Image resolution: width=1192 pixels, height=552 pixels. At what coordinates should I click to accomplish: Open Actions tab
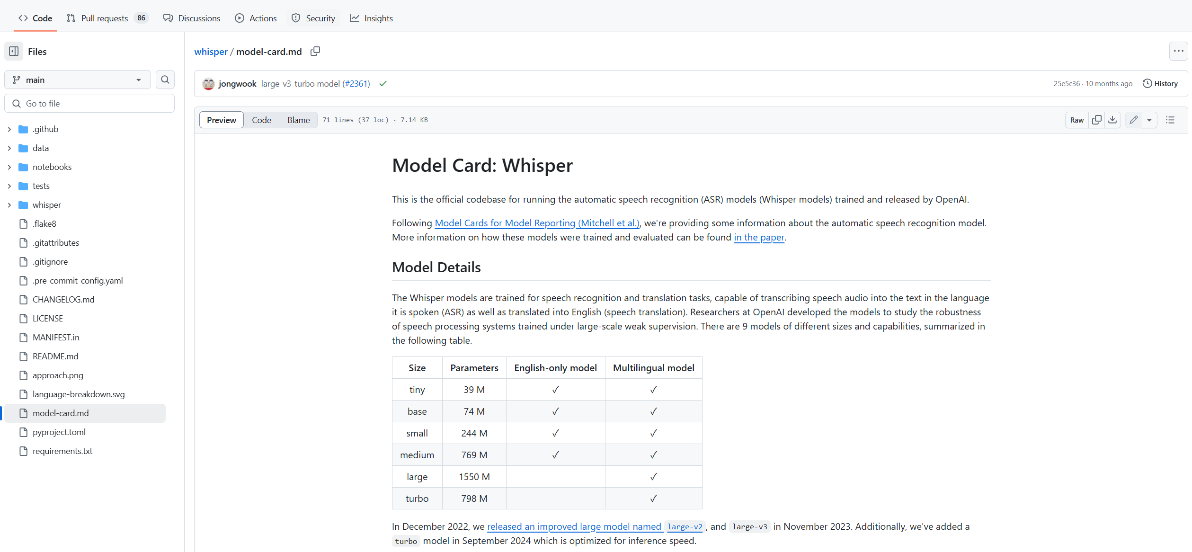(256, 18)
